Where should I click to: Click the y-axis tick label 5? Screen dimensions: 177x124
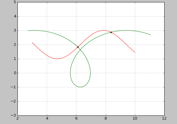(x=15, y=2)
